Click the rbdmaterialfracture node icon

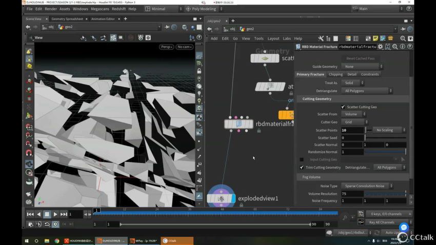click(x=239, y=124)
